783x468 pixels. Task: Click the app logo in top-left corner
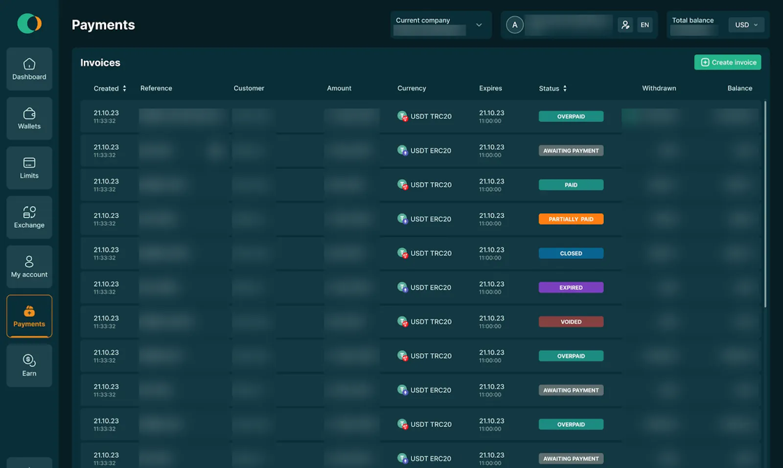click(29, 23)
